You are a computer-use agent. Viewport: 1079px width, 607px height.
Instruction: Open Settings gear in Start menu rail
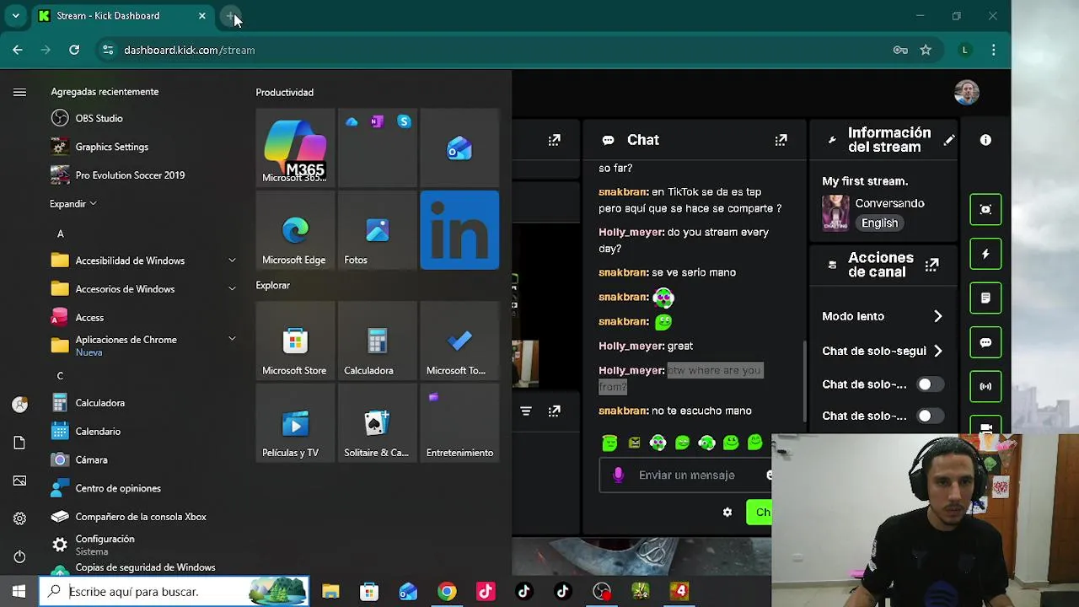click(19, 518)
